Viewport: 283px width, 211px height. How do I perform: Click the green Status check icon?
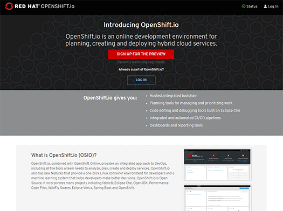tap(244, 6)
